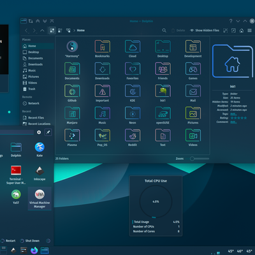The height and width of the screenshot is (255, 255).
Task: Go back in Dolphin navigation
Action: 26,31
